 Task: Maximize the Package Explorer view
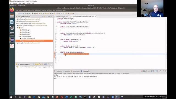tap(51, 16)
